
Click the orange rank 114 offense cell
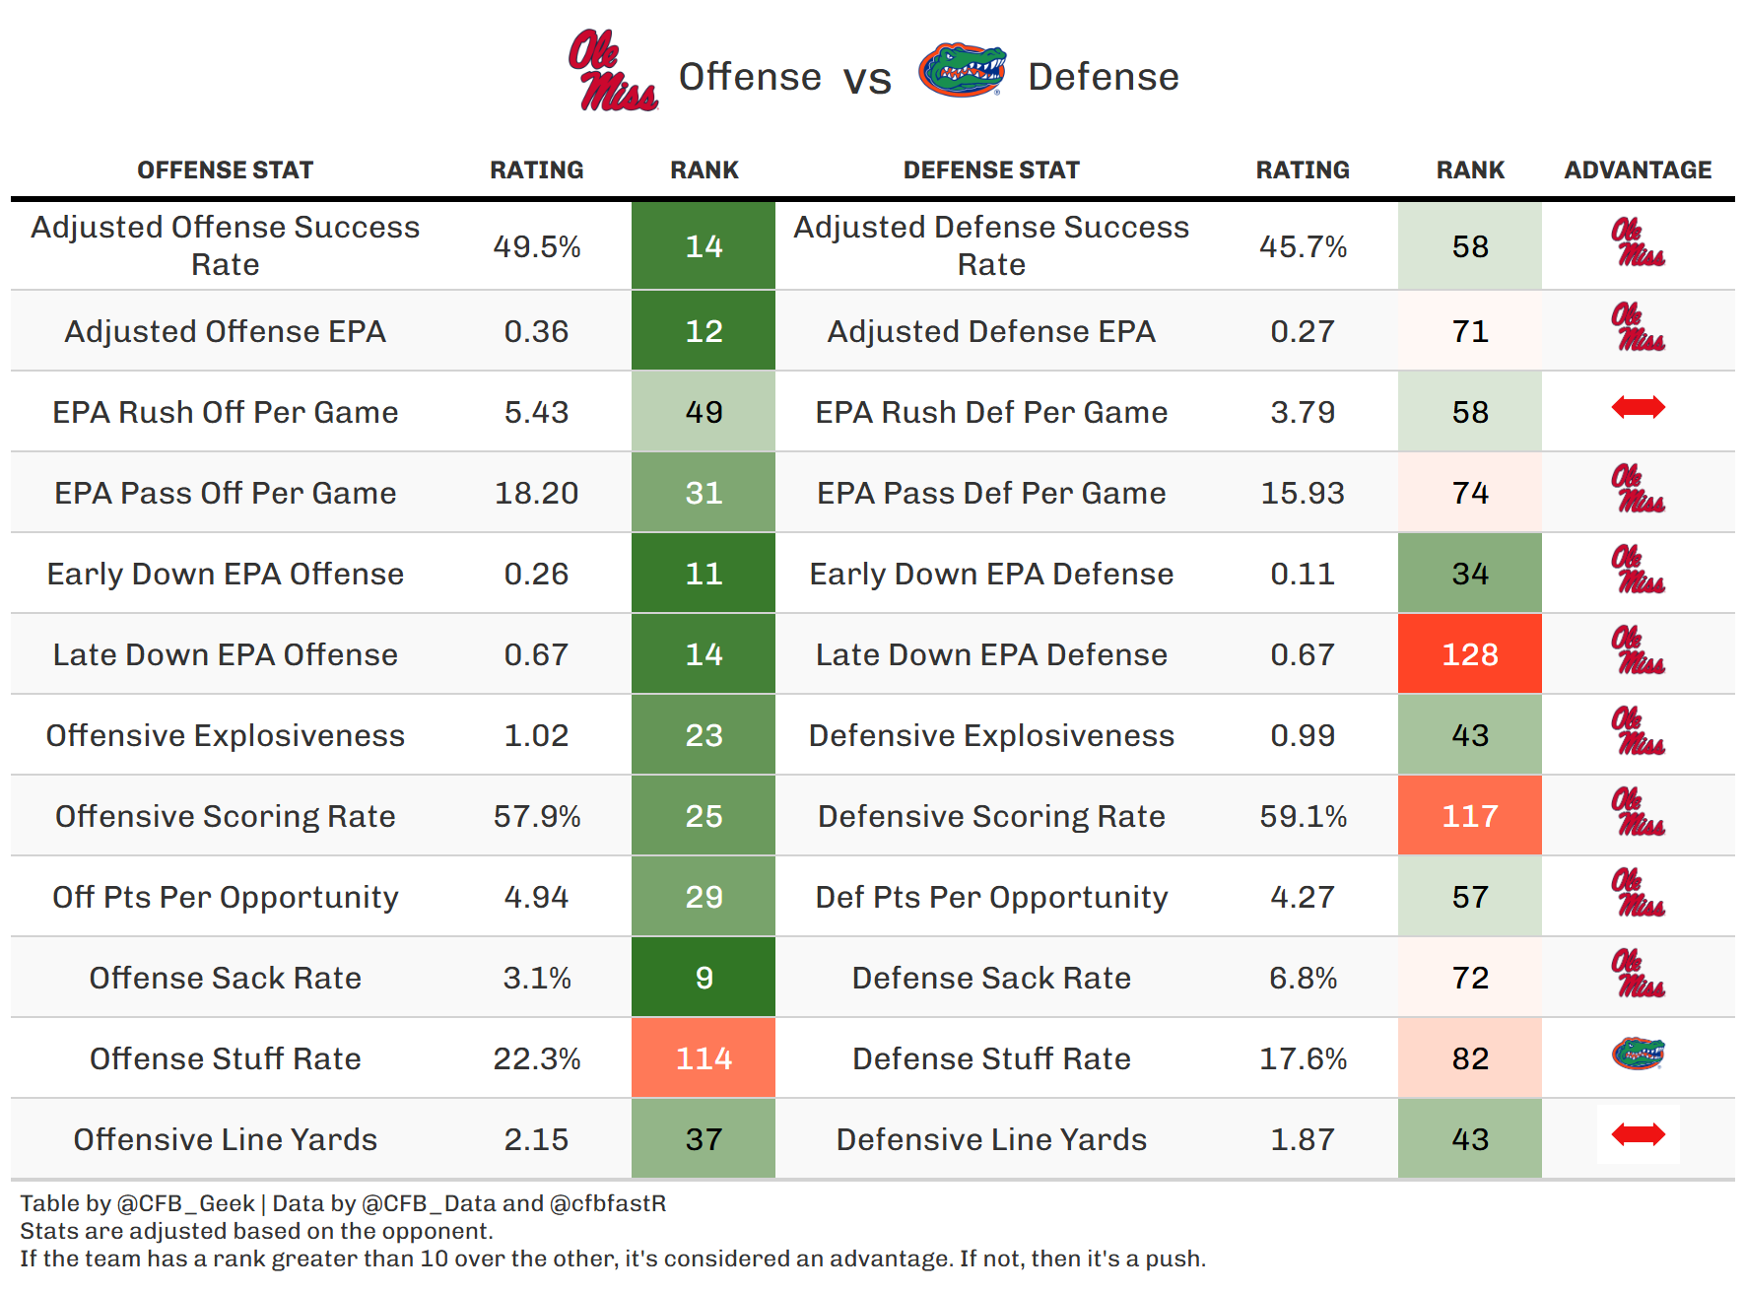point(704,1058)
